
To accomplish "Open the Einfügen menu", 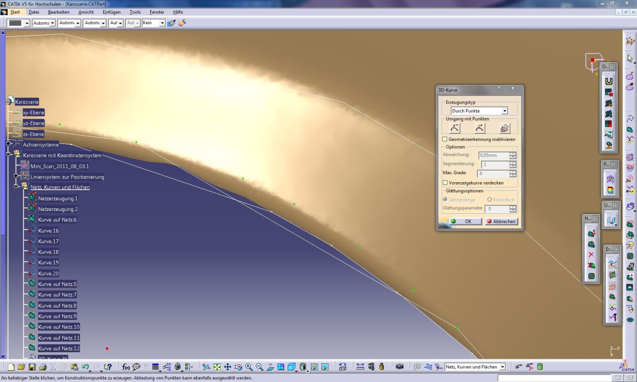I will click(112, 12).
